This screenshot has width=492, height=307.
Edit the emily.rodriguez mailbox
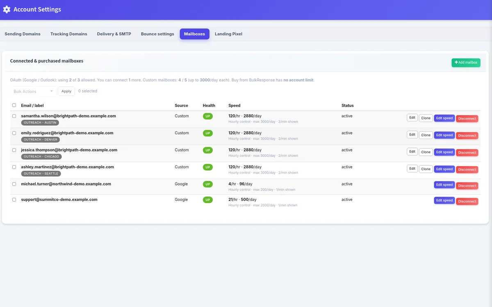point(412,134)
